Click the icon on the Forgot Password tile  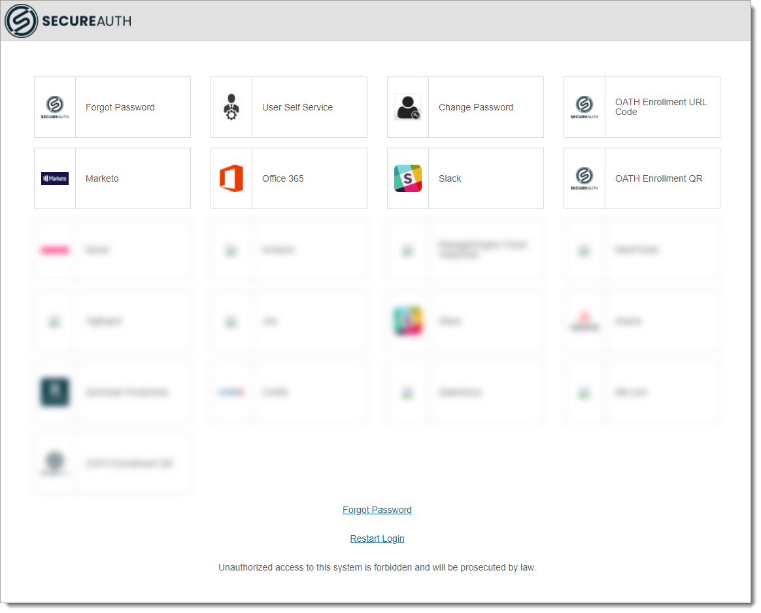click(x=54, y=107)
